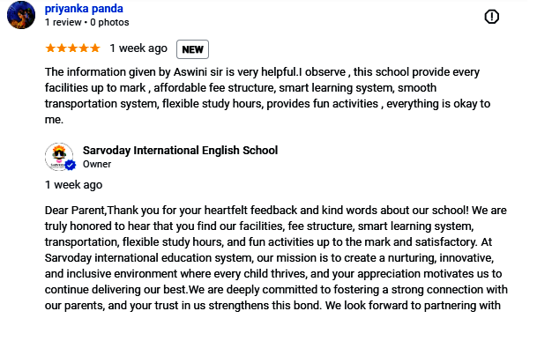Click the fourth orange rating star

(84, 48)
